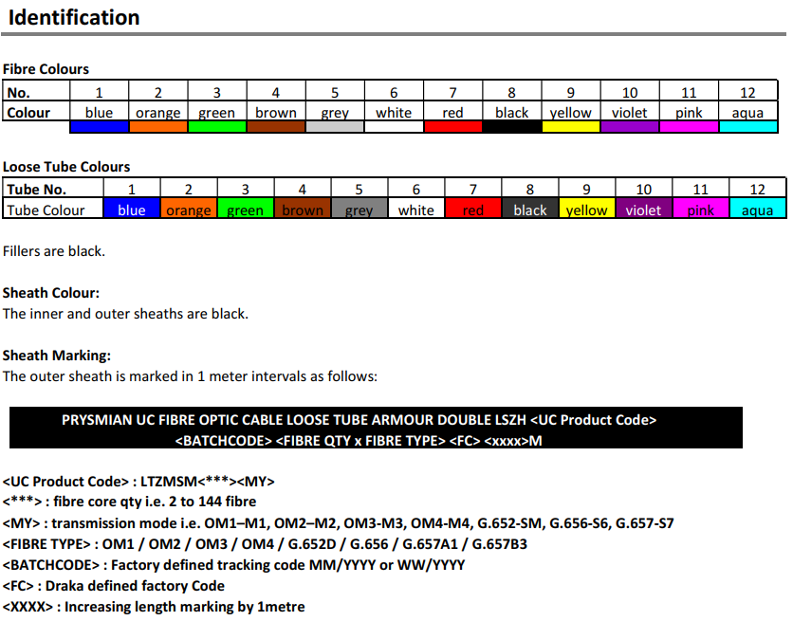Viewport: 793px width, 621px height.
Task: Click the cell numbered 12 in Fibre Colours
Action: (x=747, y=91)
